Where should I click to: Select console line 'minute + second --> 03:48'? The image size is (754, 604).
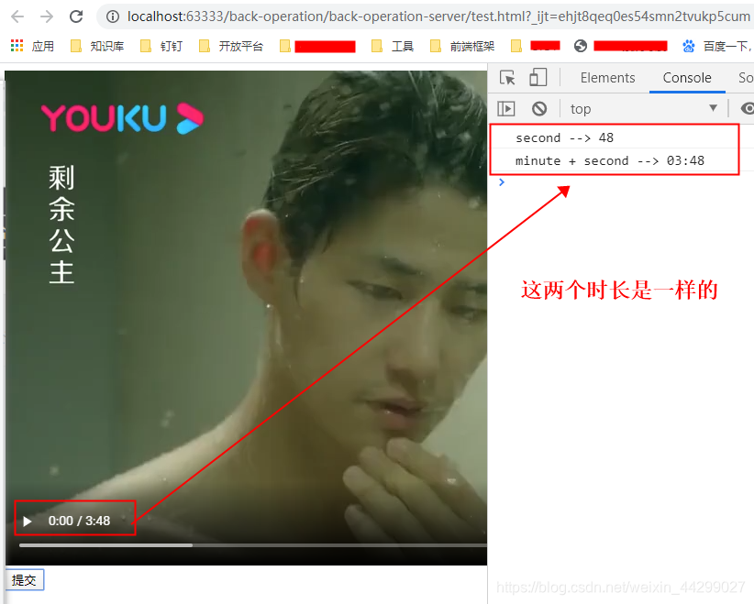point(610,161)
